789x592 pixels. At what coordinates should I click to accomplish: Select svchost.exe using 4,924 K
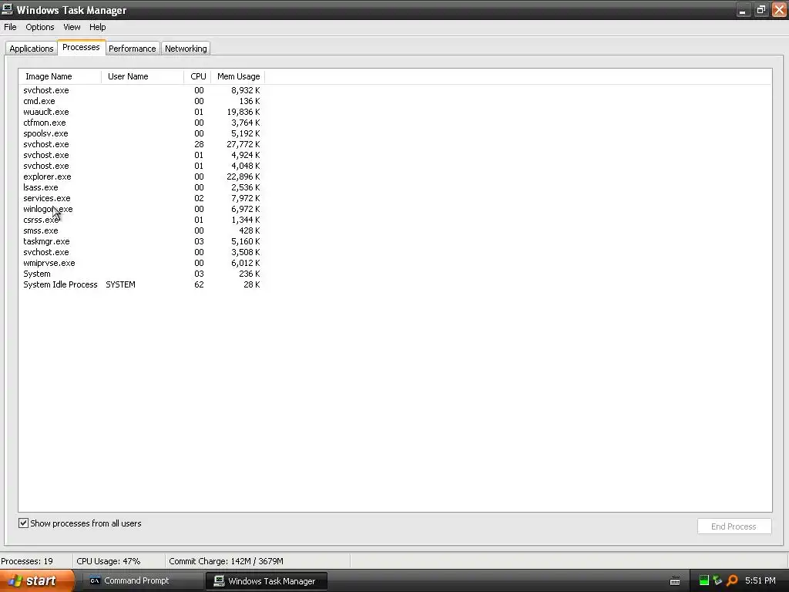[141, 155]
